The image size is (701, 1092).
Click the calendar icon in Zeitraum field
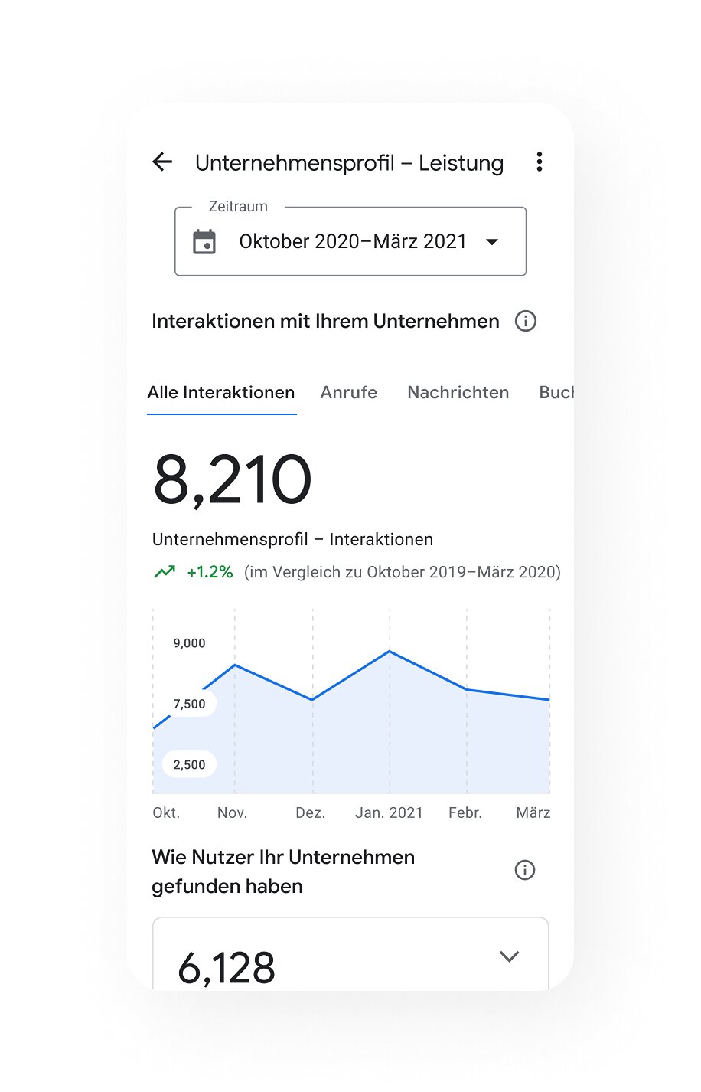pyautogui.click(x=204, y=242)
